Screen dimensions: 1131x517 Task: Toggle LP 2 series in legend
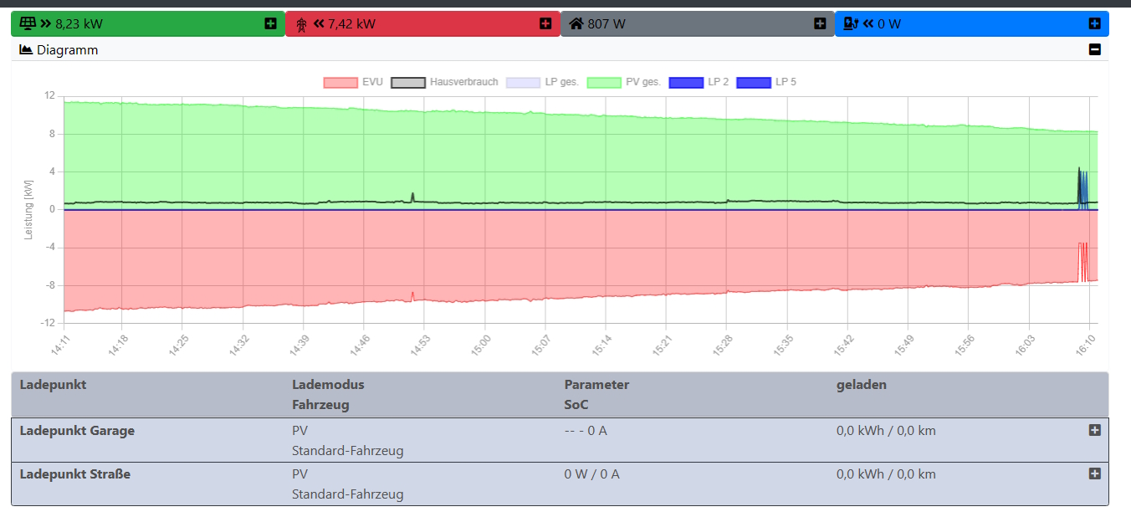coord(699,82)
